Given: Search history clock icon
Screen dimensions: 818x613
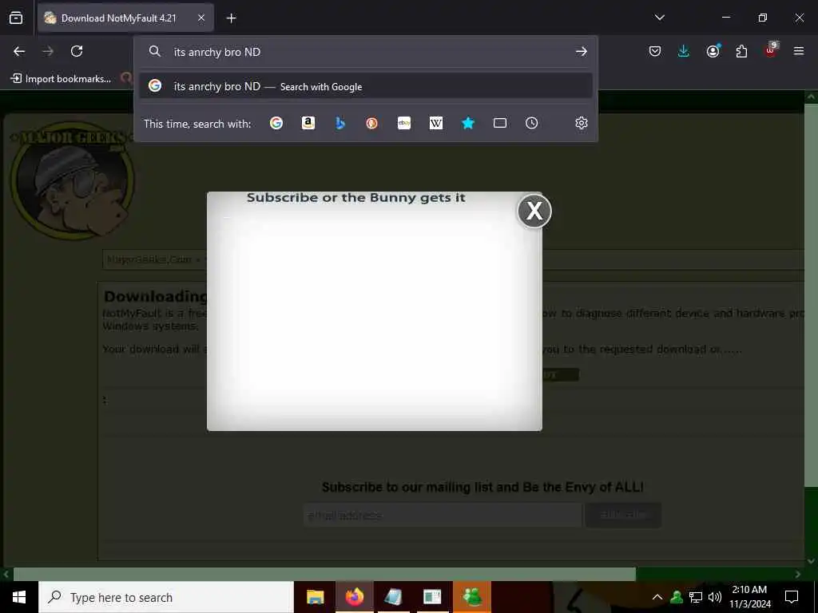Looking at the screenshot, I should tap(531, 123).
